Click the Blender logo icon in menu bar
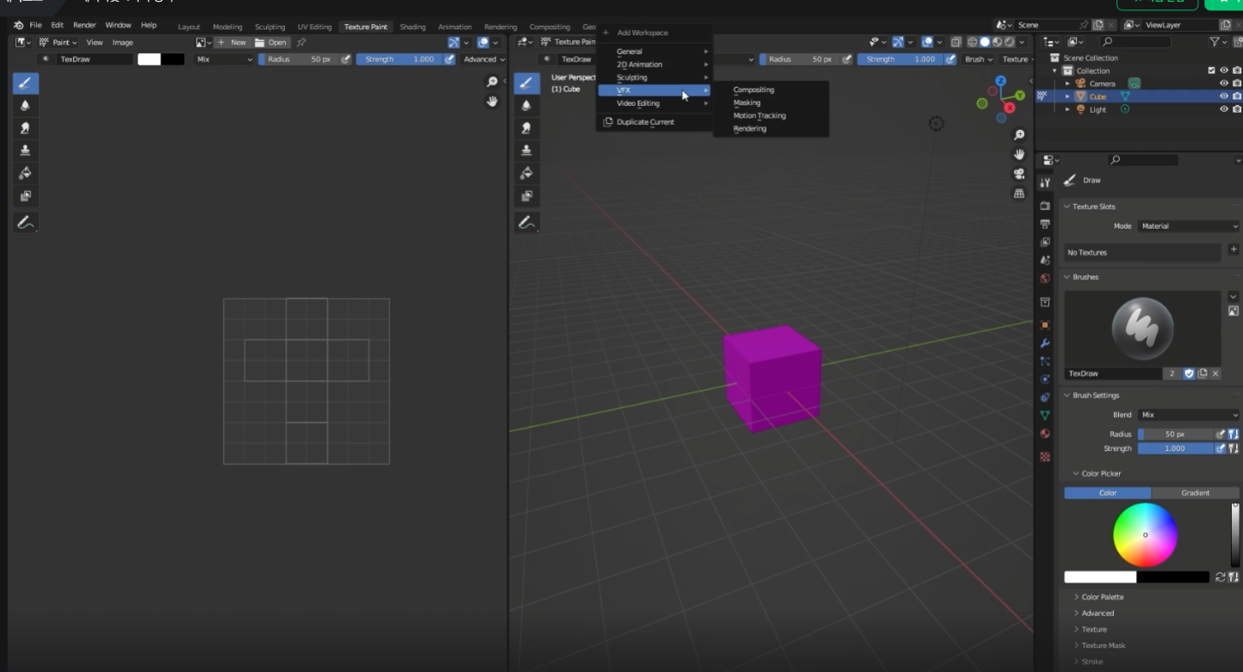 click(x=18, y=26)
